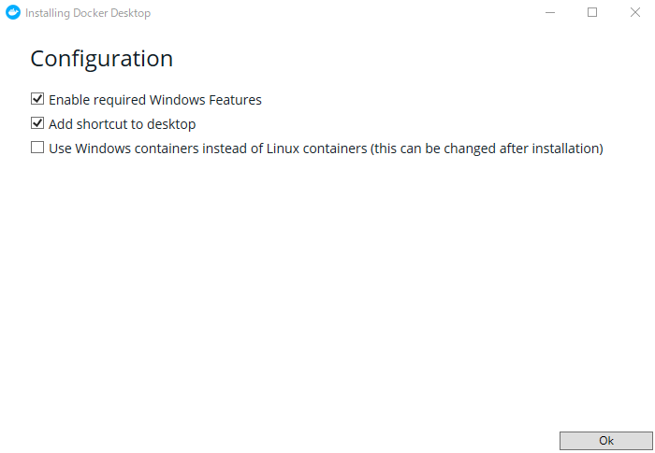Close the Docker Desktop installer window
655x453 pixels.
coord(635,13)
